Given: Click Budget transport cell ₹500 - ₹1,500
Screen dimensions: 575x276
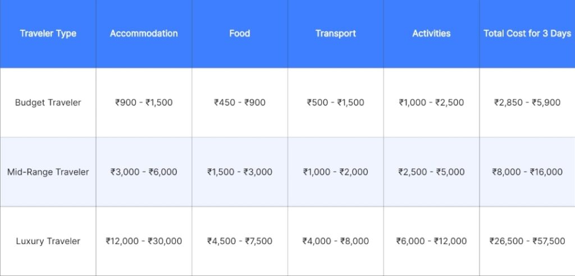Looking at the screenshot, I should [335, 103].
